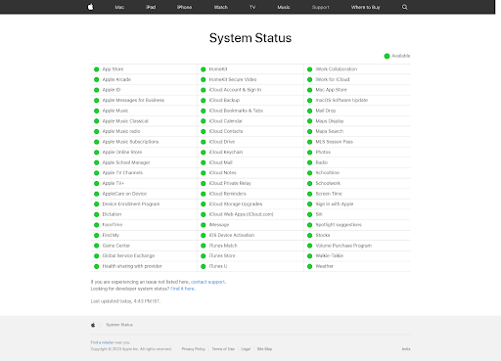Open Where to Buy menu item
The height and width of the screenshot is (361, 501).
pos(365,7)
